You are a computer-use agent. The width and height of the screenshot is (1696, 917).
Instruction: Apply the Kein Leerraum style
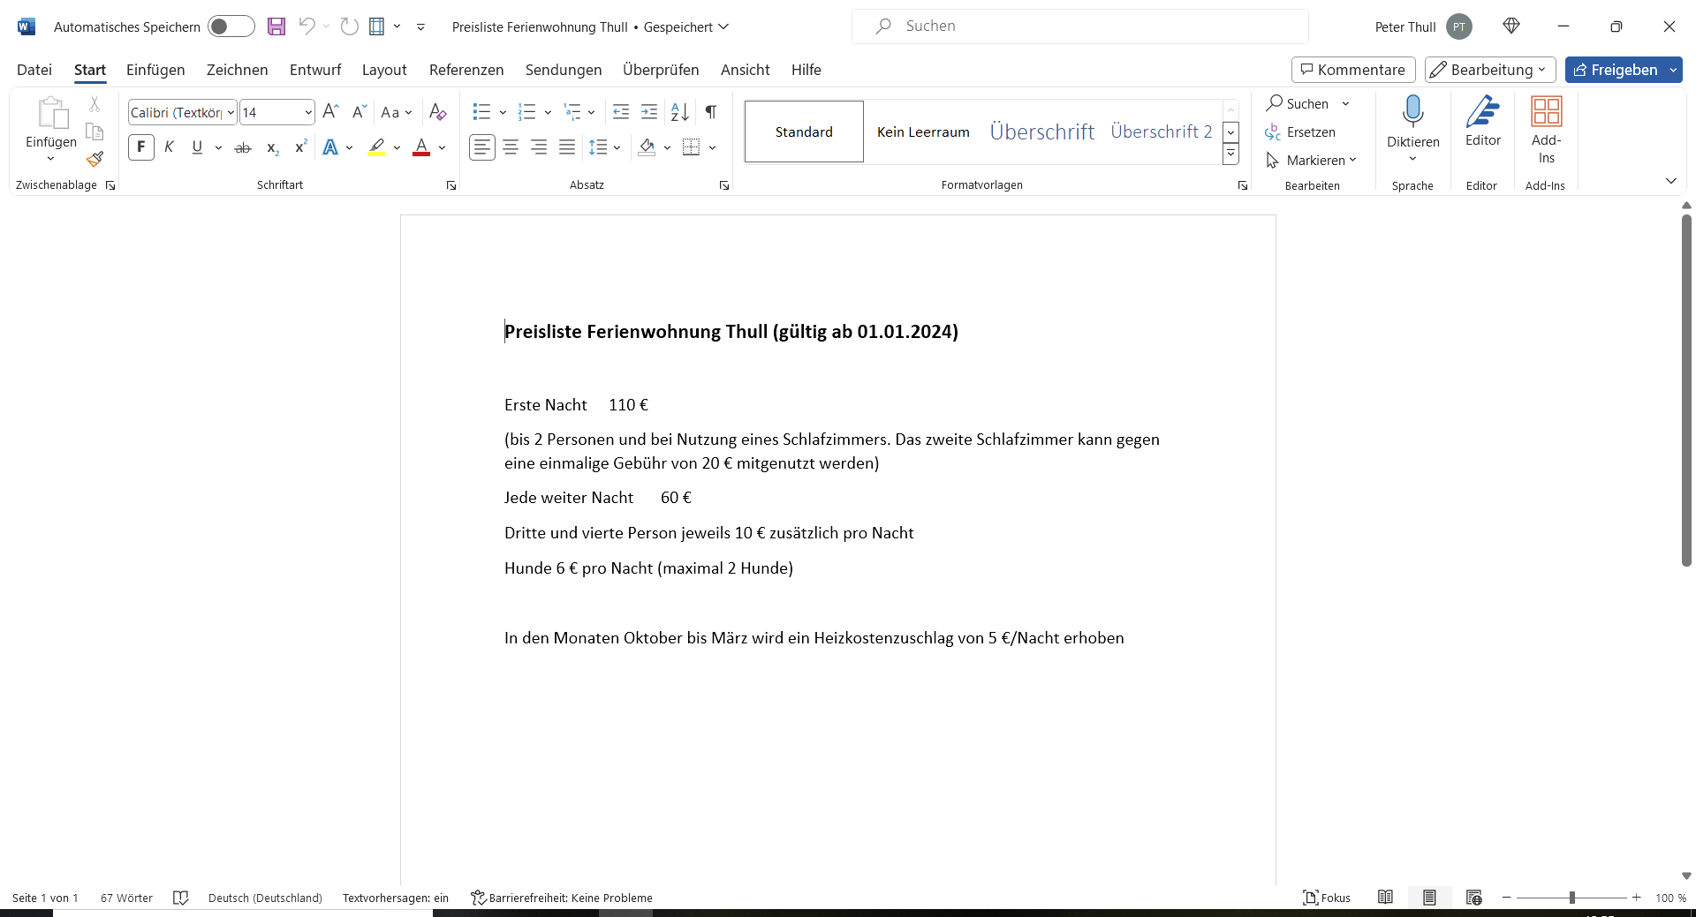tap(923, 132)
